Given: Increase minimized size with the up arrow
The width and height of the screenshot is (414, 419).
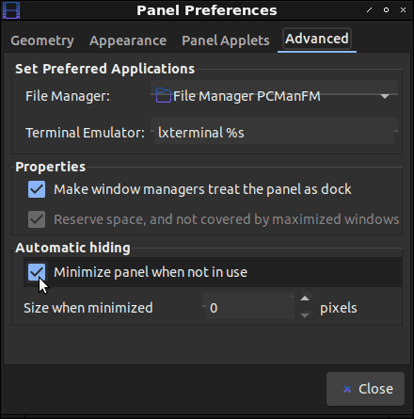Looking at the screenshot, I should pyautogui.click(x=305, y=298).
